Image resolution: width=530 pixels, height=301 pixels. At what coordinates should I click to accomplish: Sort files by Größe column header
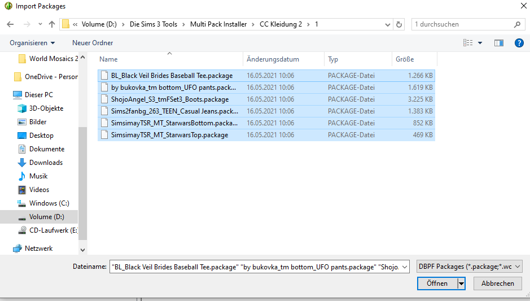(405, 59)
